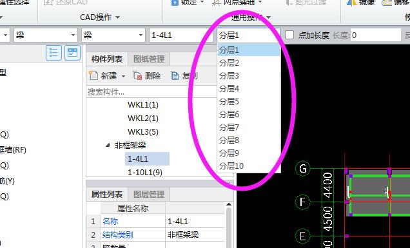Click axis marker F in drawing
The height and width of the screenshot is (248, 410).
[x=303, y=202]
